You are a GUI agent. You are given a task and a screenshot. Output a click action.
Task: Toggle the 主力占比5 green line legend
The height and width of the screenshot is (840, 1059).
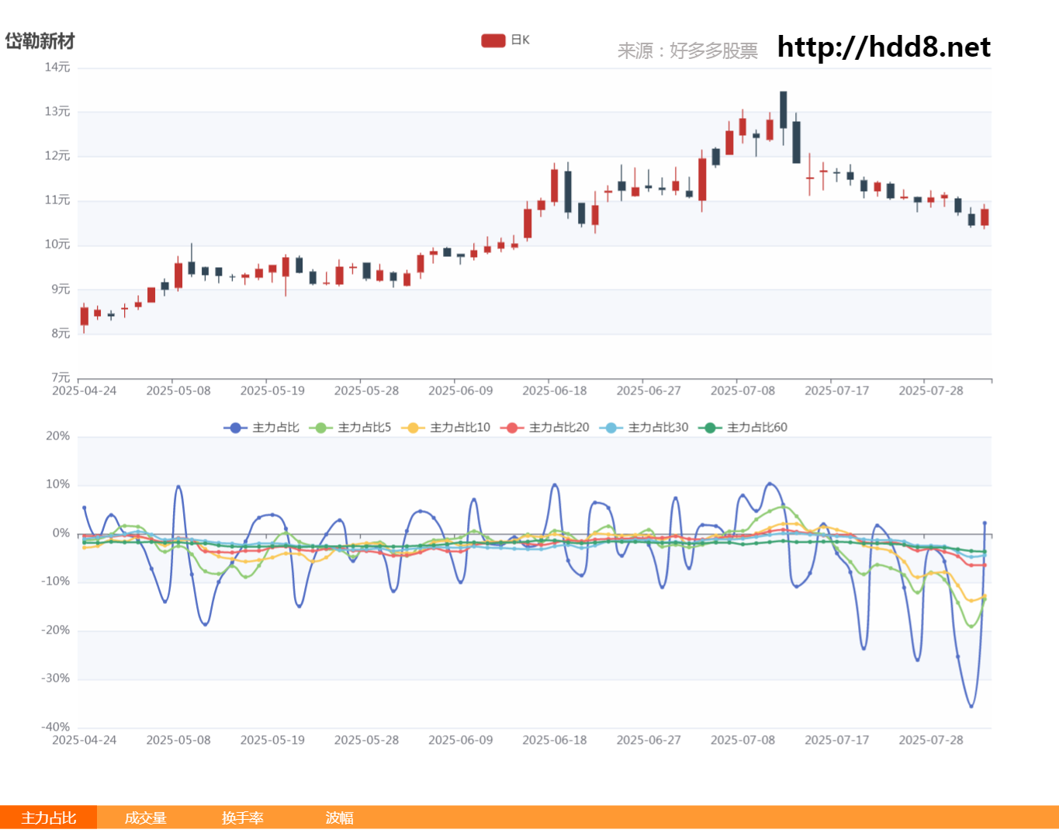pos(350,428)
